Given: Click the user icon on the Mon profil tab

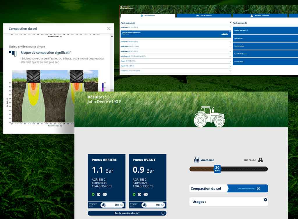Looking at the screenshot, I should (x=252, y=16).
